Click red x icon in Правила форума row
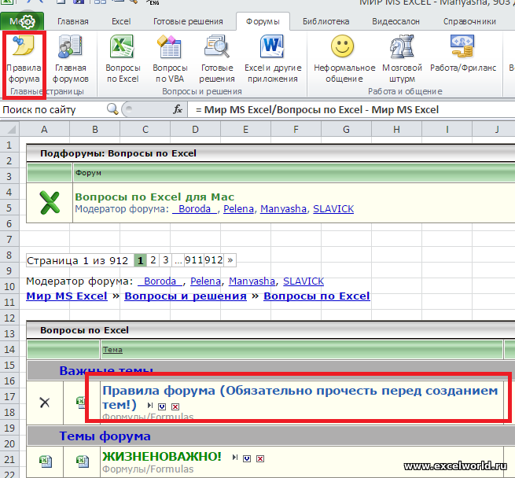Image resolution: width=515 pixels, height=478 pixels. [175, 406]
